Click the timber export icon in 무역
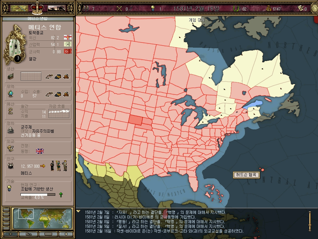This screenshot has width=318, height=239. click(66, 94)
